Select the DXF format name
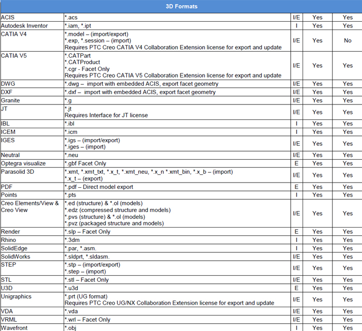 coord(6,92)
